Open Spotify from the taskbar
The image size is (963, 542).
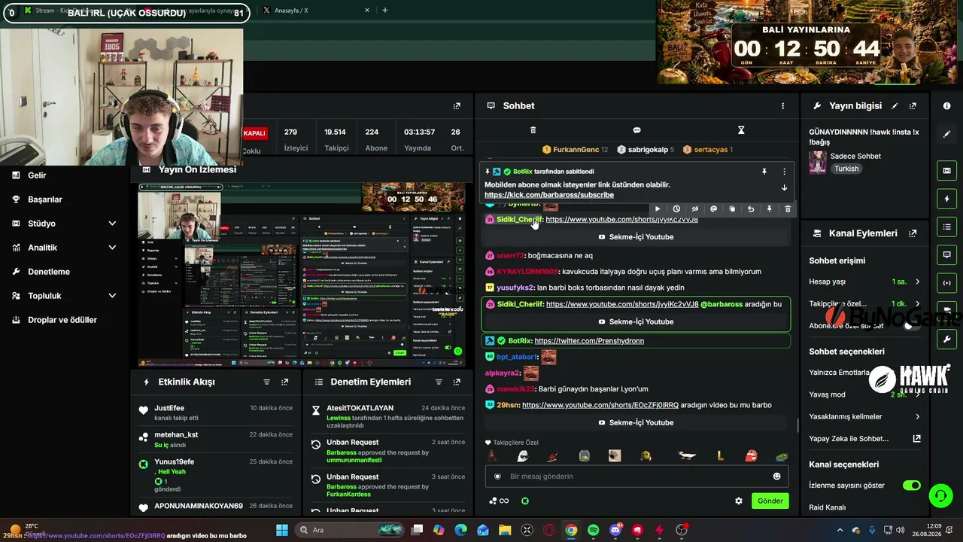point(593,530)
